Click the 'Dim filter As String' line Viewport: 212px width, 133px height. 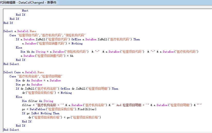(x=38, y=101)
